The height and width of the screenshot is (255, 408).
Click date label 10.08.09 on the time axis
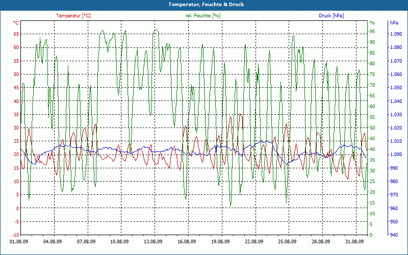(x=119, y=241)
